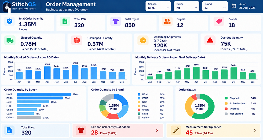Click the Buyers 12 value

[180, 25]
